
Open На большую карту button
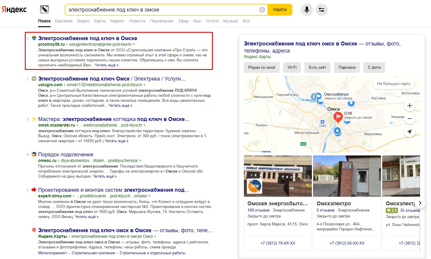393,83
